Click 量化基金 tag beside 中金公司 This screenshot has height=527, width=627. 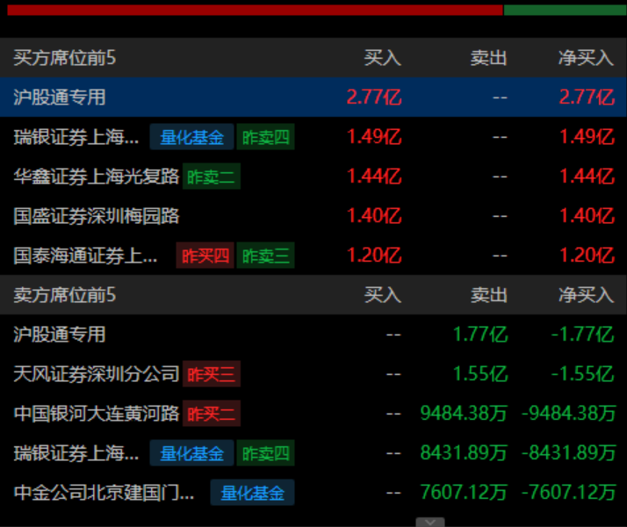(x=252, y=493)
